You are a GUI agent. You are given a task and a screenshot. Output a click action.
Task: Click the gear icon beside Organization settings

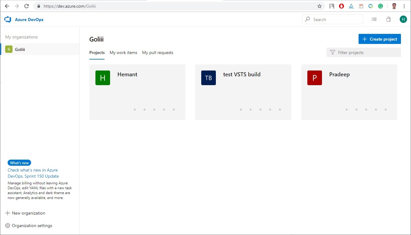click(8, 226)
